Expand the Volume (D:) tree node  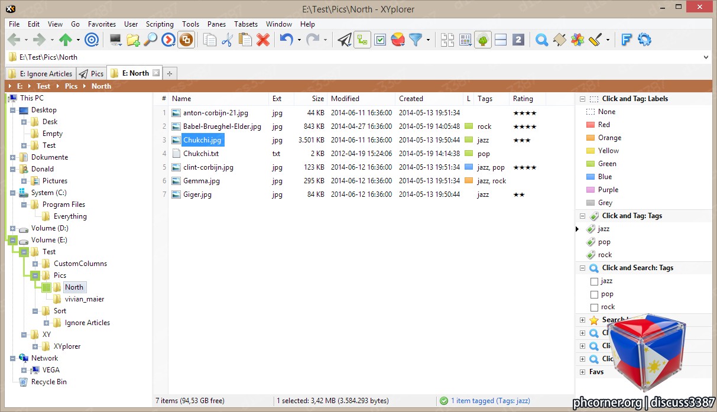tap(12, 228)
